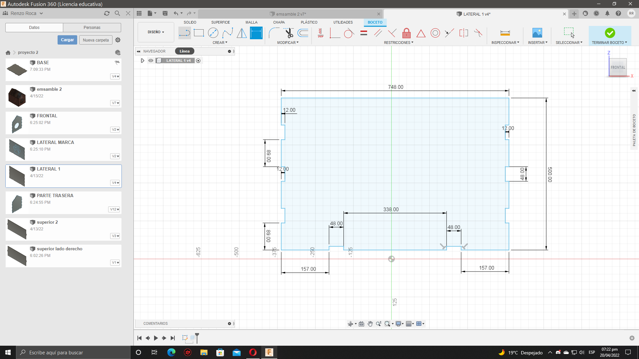This screenshot has width=639, height=359.
Task: Choose the Sketch Dimension tool
Action: 256,33
